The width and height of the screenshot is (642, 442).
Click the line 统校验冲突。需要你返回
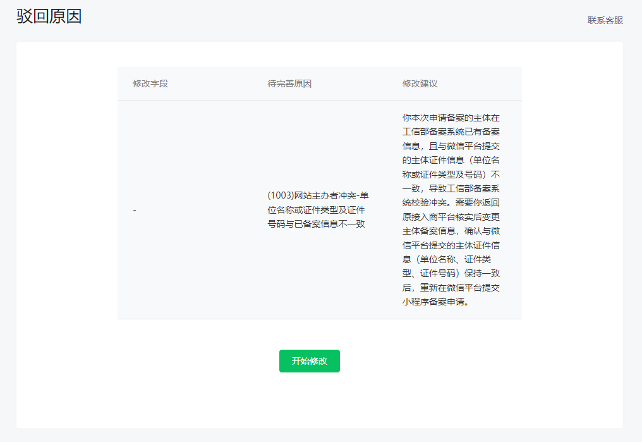(x=451, y=203)
